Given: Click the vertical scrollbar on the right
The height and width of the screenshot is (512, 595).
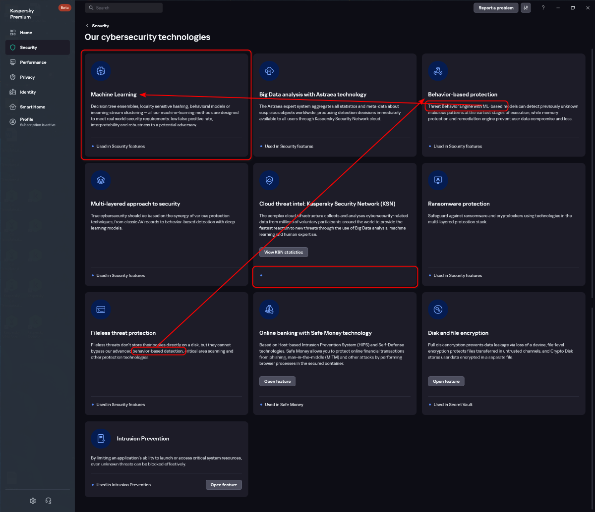Looking at the screenshot, I should [592, 173].
